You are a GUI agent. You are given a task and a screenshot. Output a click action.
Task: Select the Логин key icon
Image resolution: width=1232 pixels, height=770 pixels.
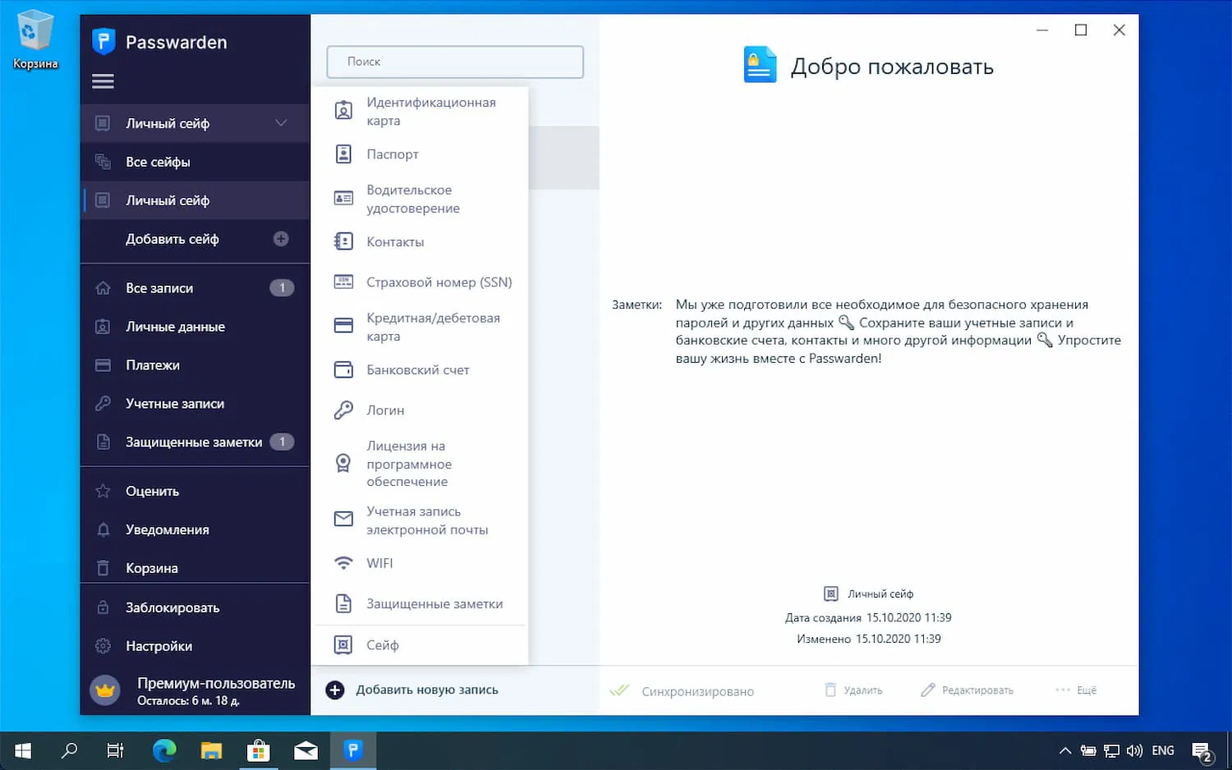point(343,410)
